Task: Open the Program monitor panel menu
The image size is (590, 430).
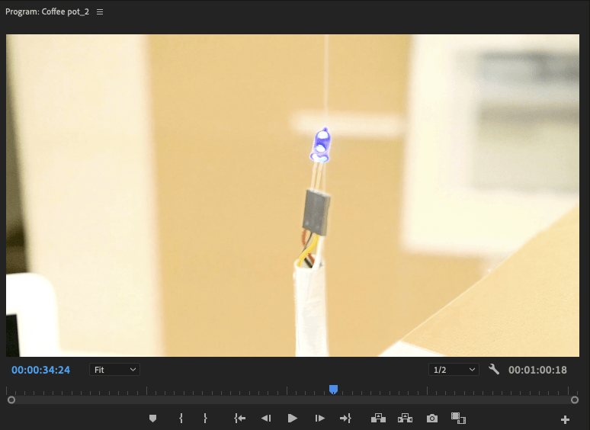Action: pos(100,12)
